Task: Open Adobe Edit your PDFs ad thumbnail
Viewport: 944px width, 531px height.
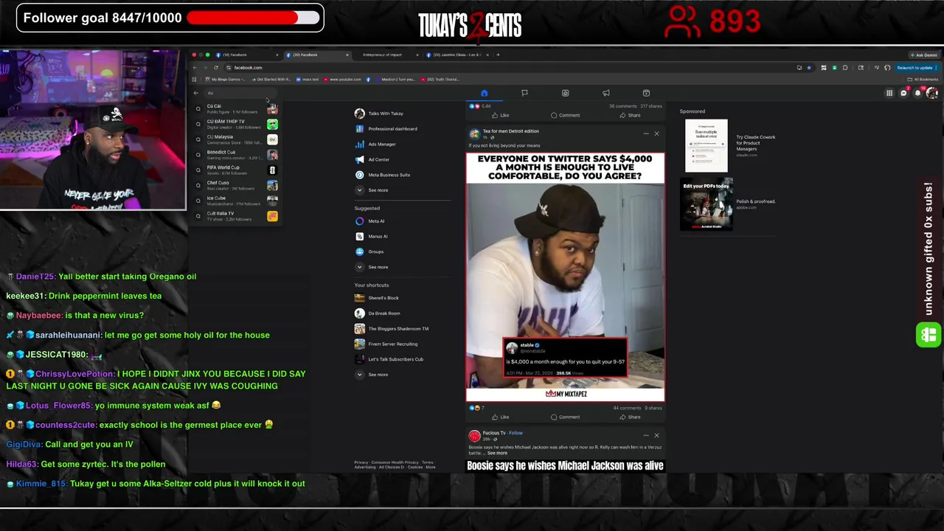Action: coord(708,204)
